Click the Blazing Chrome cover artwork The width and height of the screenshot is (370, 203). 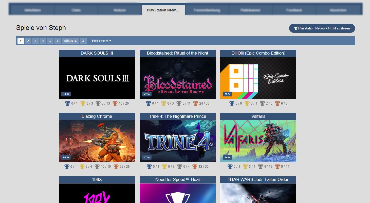tap(97, 141)
